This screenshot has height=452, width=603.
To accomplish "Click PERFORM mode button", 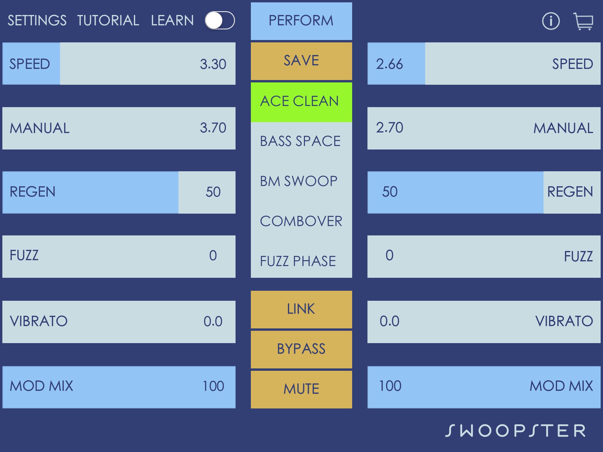I will [301, 20].
